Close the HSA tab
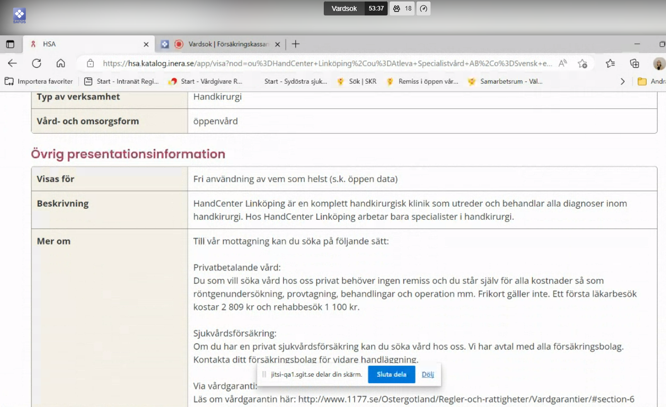 [146, 44]
